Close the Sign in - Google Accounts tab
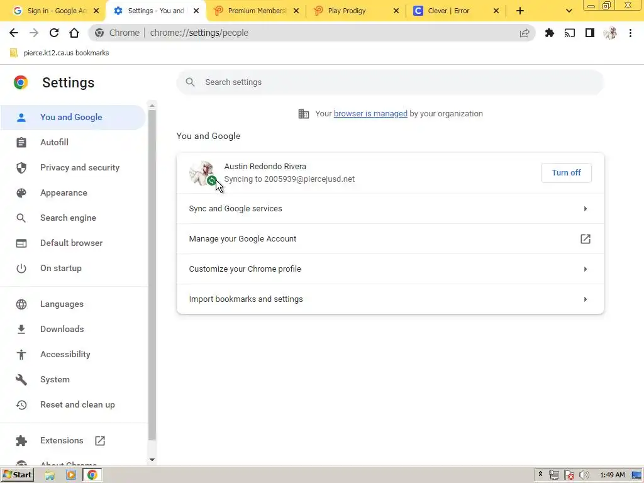This screenshot has width=644, height=483. click(96, 11)
